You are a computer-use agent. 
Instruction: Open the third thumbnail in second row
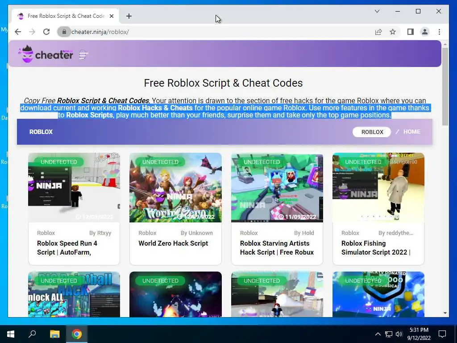point(277,294)
